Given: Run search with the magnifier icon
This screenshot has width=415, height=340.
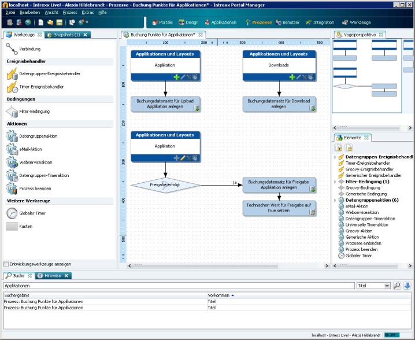Looking at the screenshot, I should click(x=397, y=286).
